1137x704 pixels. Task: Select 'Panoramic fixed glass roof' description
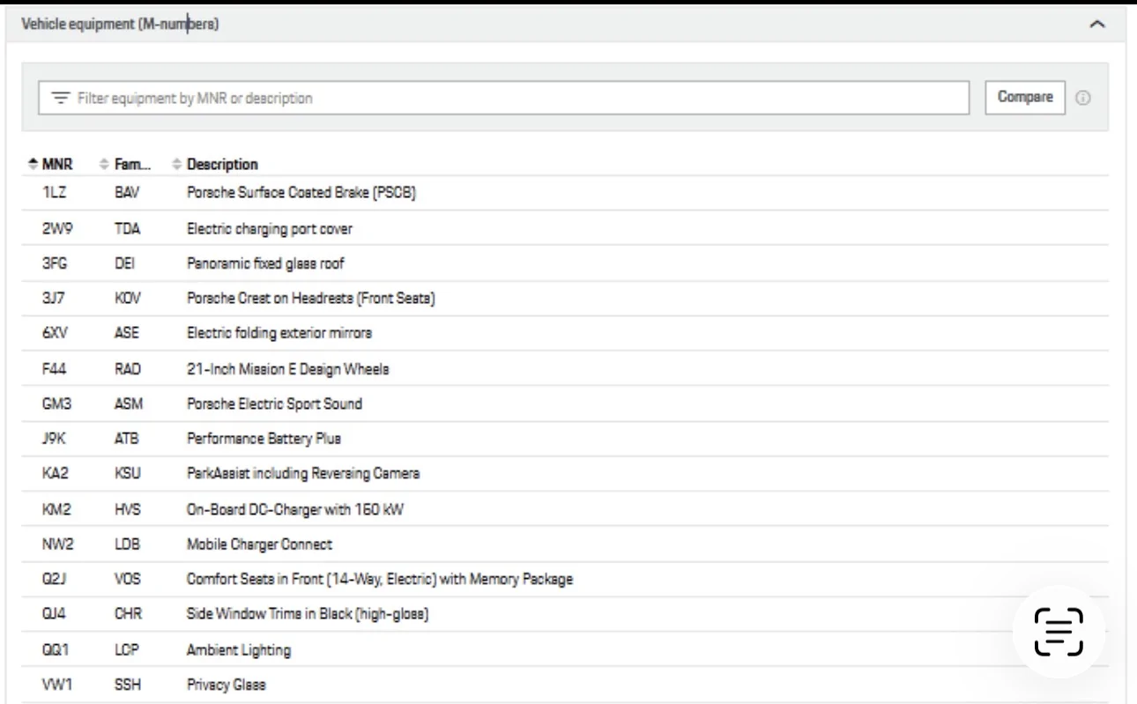(x=265, y=263)
